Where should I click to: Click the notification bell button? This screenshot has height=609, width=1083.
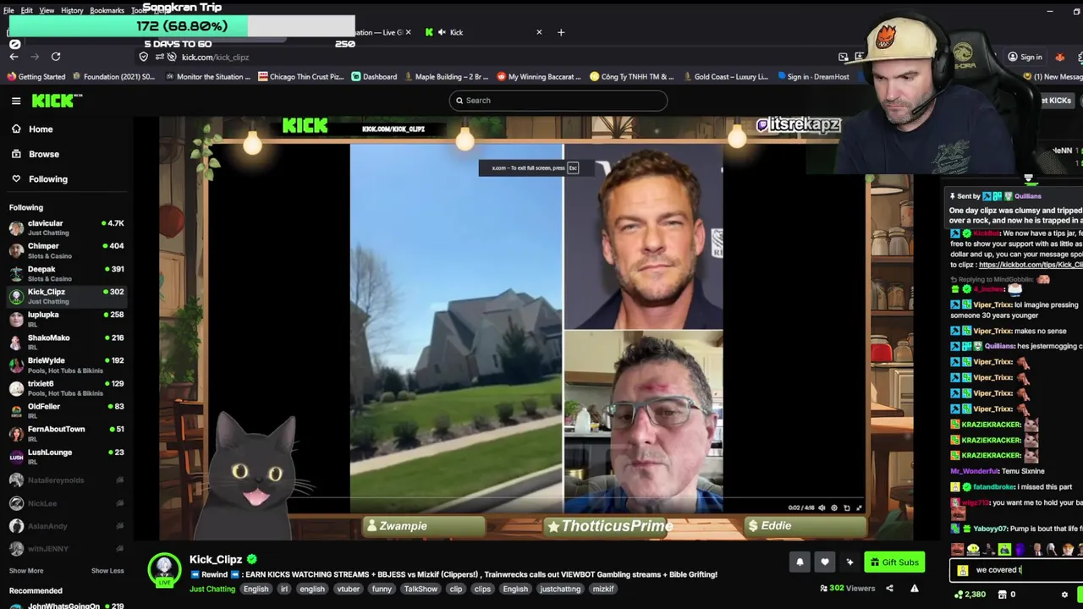click(800, 562)
